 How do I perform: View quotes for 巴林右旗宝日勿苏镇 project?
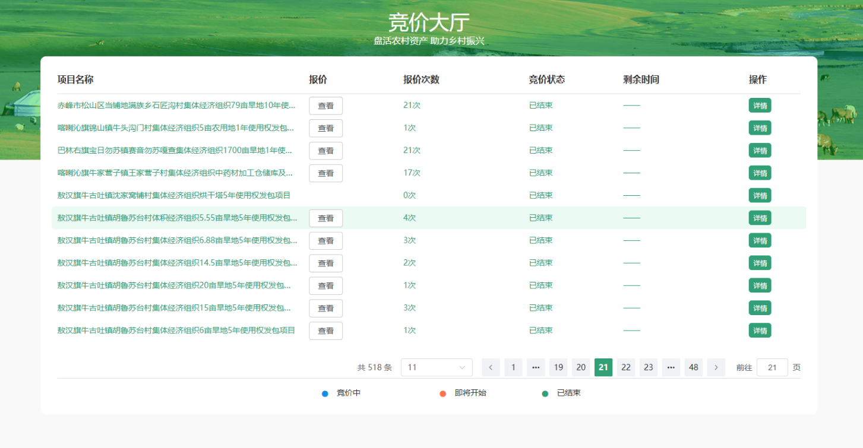click(x=325, y=151)
